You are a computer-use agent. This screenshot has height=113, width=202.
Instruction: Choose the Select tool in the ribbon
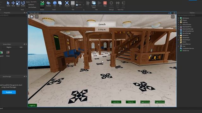(8, 3)
